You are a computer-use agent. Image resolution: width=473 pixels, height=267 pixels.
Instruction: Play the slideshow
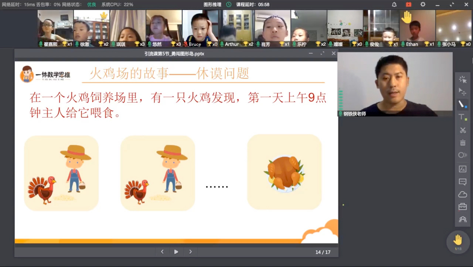(176, 252)
